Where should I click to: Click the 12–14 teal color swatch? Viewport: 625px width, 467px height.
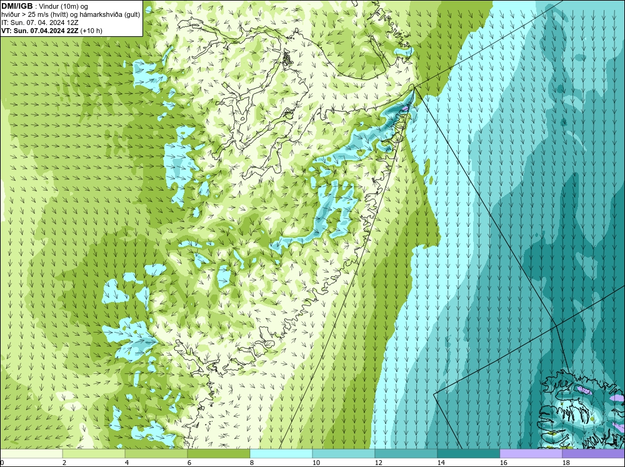point(406,454)
